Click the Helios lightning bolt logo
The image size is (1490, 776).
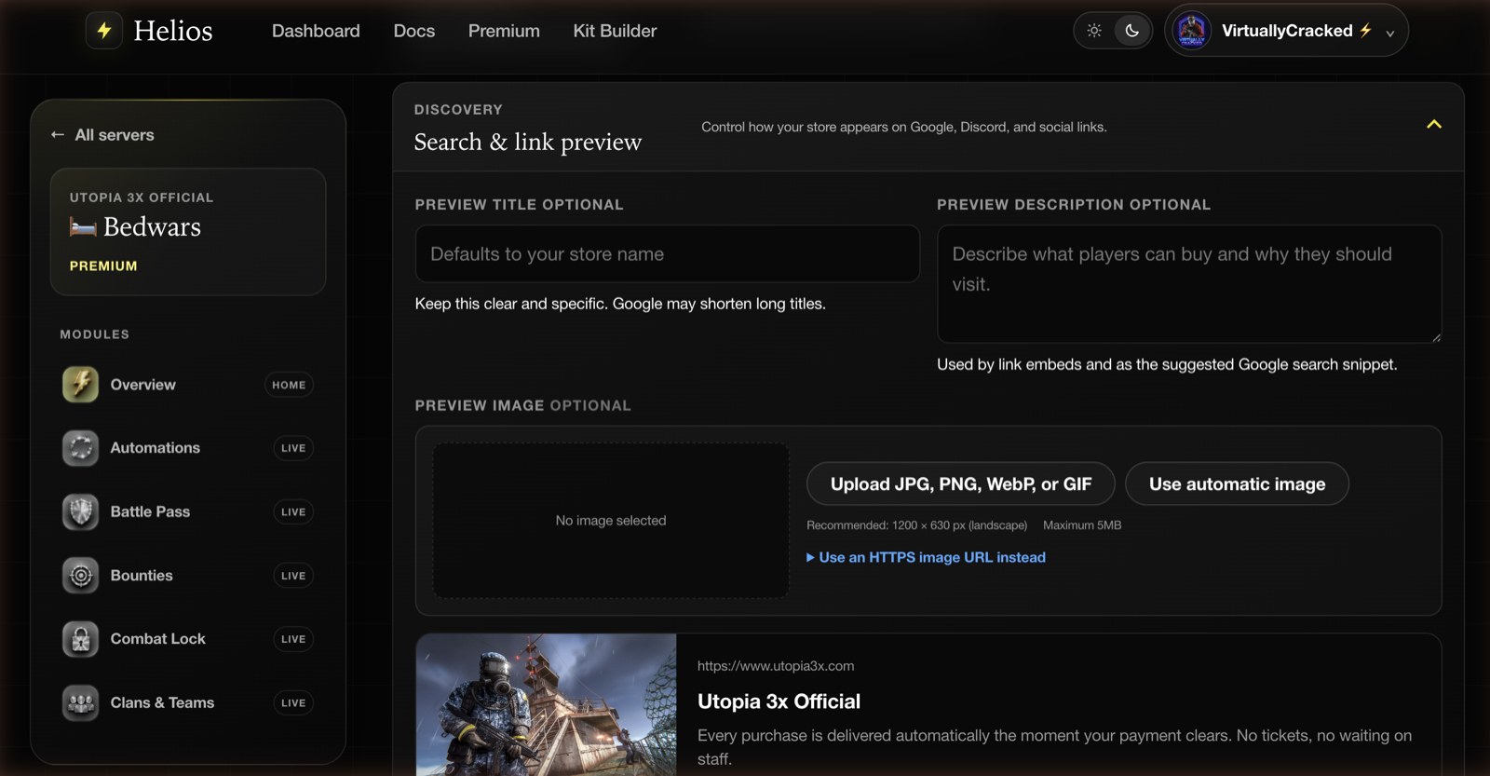coord(104,31)
